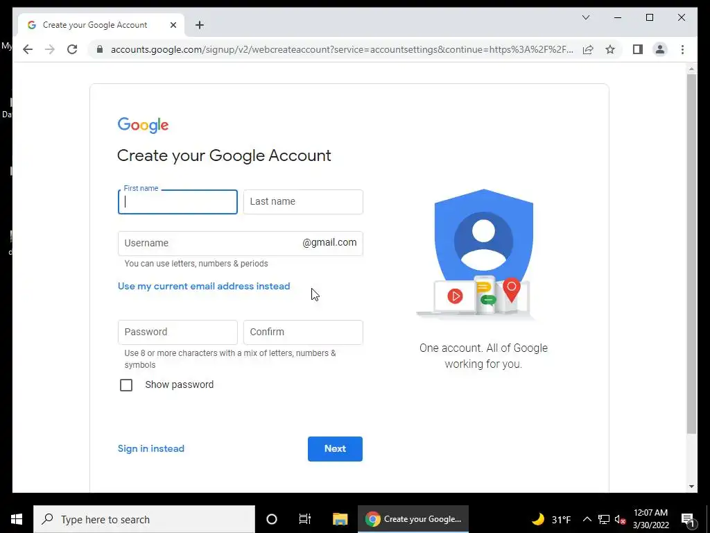Image resolution: width=710 pixels, height=533 pixels.
Task: Click the blue Next button
Action: tap(335, 449)
